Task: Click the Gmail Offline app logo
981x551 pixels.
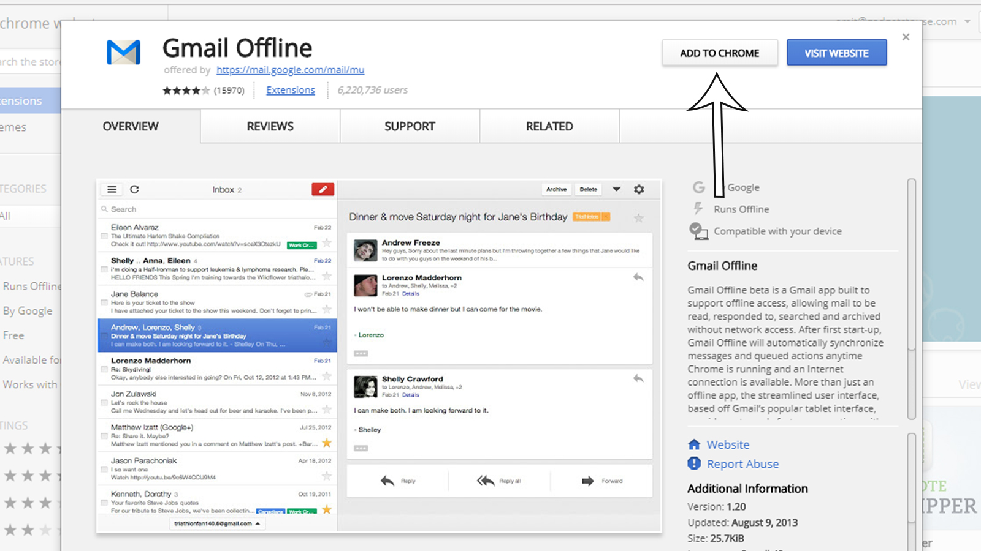Action: pos(123,53)
